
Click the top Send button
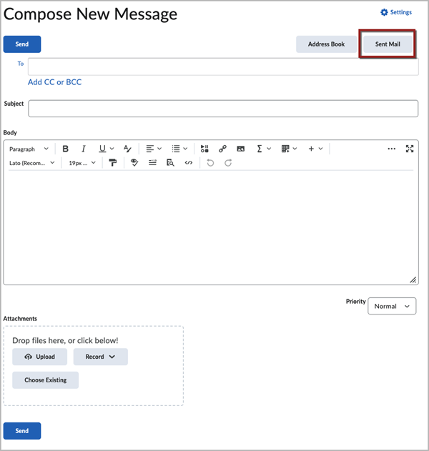point(22,44)
